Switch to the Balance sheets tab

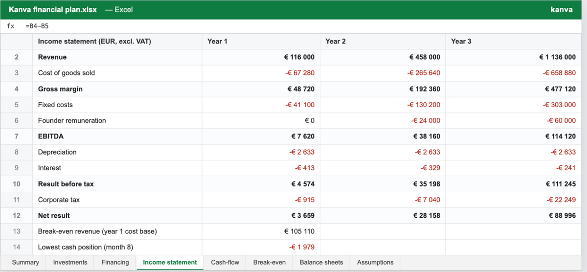click(x=321, y=262)
